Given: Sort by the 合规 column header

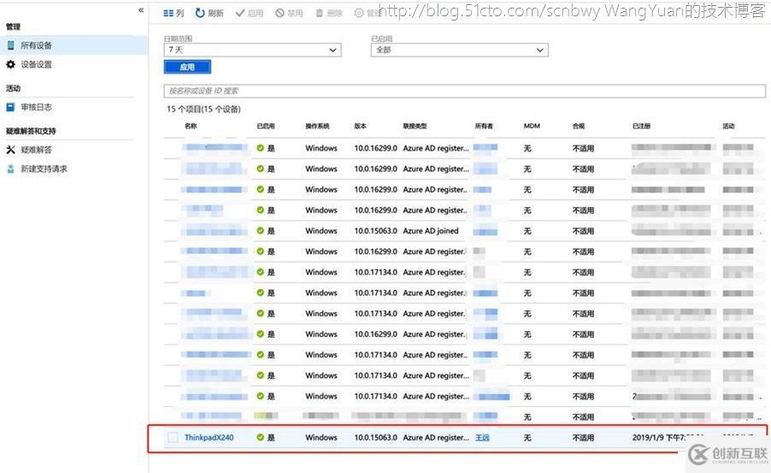Looking at the screenshot, I should 579,126.
